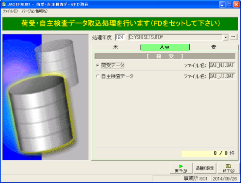This screenshot has width=241, height=183.
Task: Switch to the 米 tab
Action: click(x=116, y=47)
